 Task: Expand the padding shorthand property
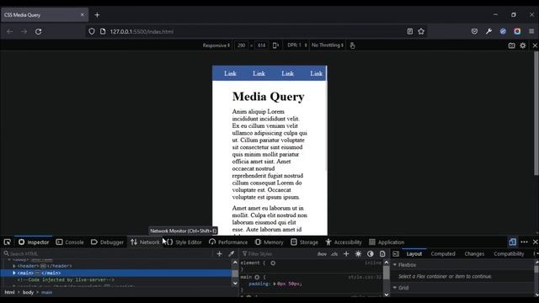tap(275, 284)
